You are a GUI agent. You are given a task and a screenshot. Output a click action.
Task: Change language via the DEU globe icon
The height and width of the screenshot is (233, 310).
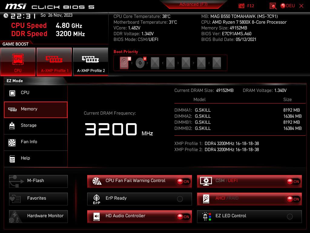[288, 6]
